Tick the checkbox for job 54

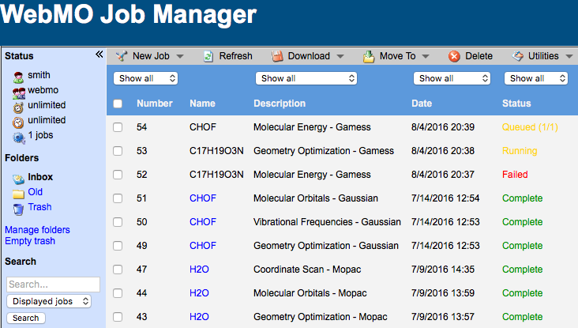click(x=118, y=127)
